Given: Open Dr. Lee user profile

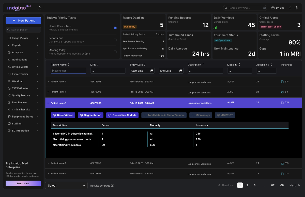Looking at the screenshot, I should [x=278, y=8].
